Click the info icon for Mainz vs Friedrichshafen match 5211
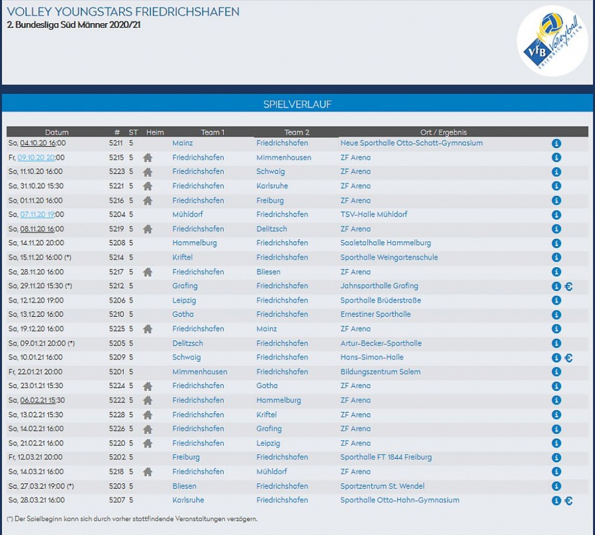 (556, 143)
